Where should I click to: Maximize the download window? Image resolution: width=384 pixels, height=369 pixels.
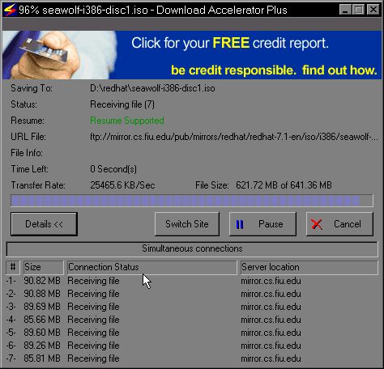(359, 10)
